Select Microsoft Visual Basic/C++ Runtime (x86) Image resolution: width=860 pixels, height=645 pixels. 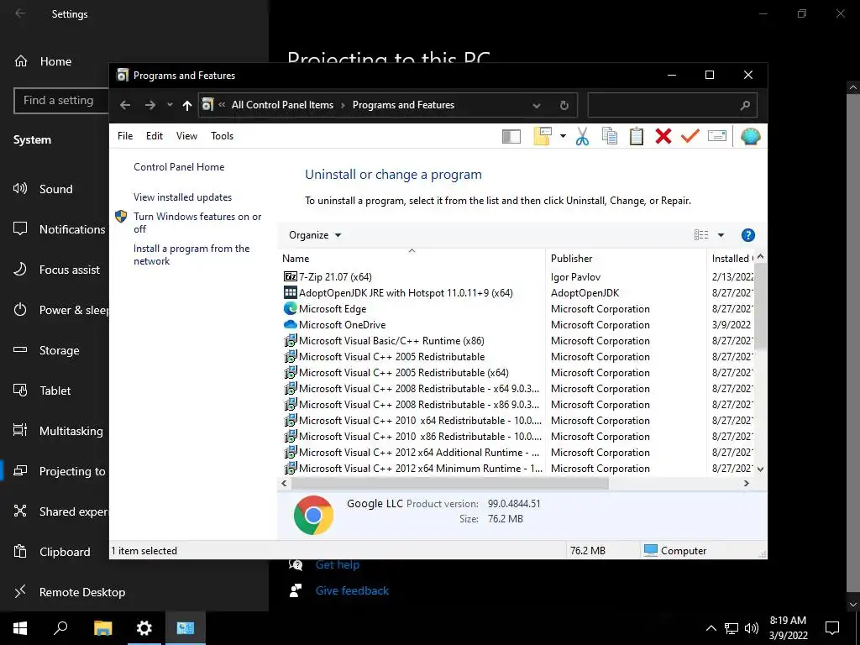click(x=383, y=341)
